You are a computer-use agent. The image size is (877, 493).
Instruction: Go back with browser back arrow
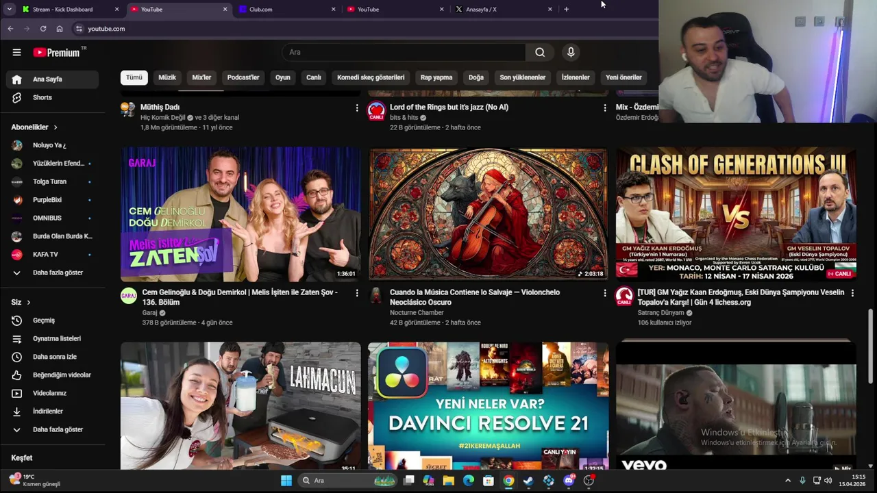(x=10, y=29)
